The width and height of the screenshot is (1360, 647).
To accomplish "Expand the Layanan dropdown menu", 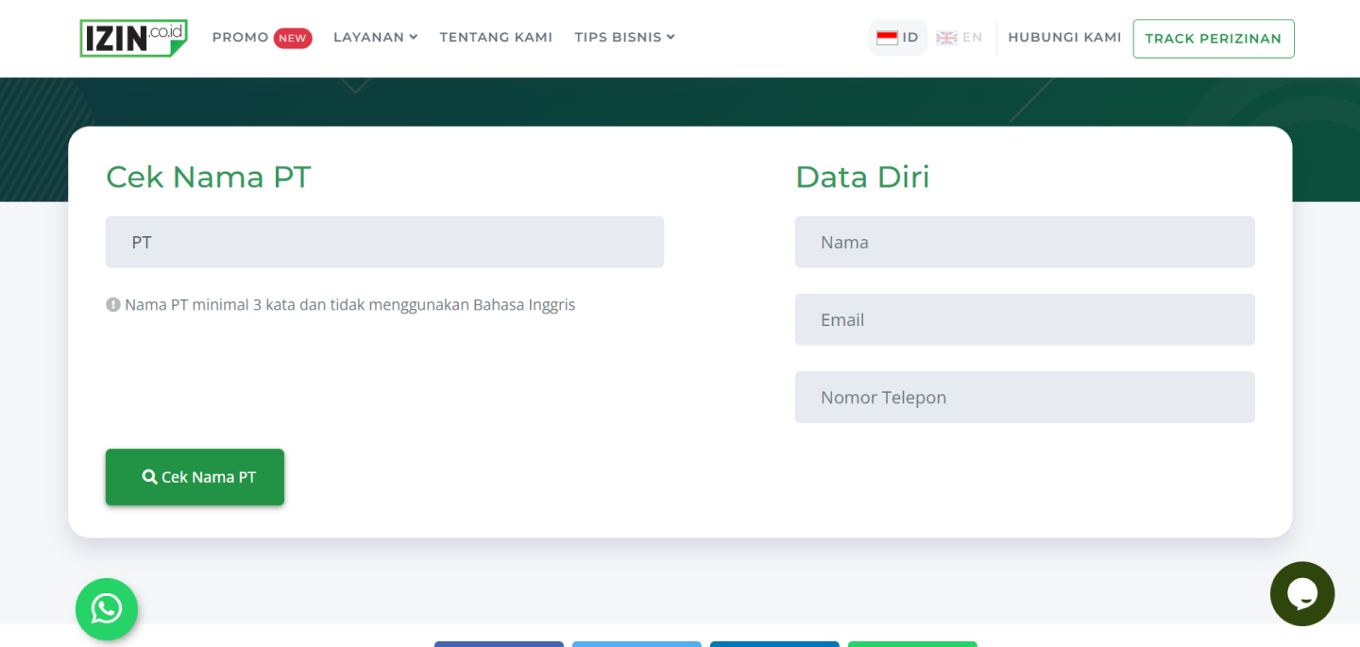I will [375, 37].
